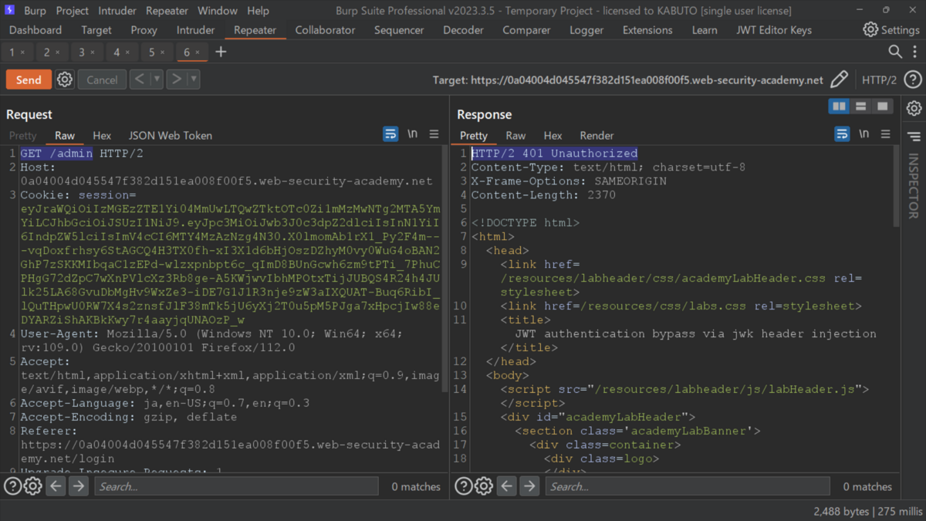This screenshot has width=926, height=521.
Task: Go forward in request history
Action: point(177,79)
